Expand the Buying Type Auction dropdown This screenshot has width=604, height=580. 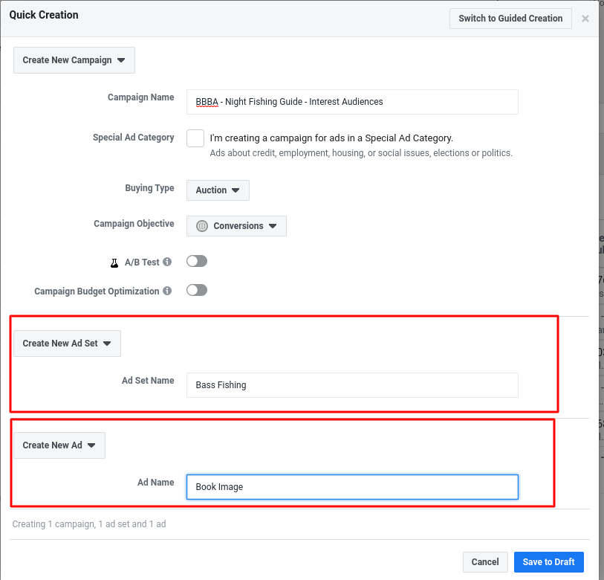click(x=218, y=190)
